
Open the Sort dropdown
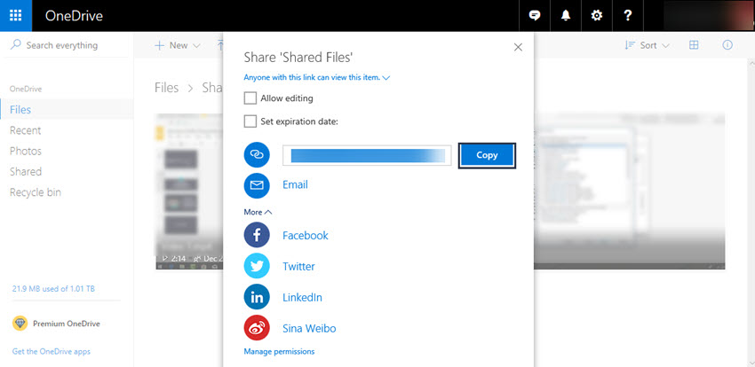coord(647,45)
